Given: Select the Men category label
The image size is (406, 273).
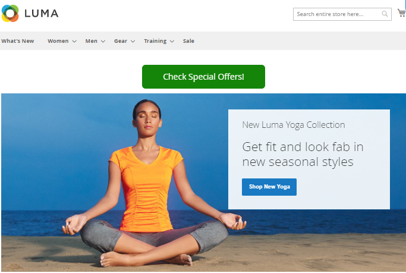Looking at the screenshot, I should point(92,41).
